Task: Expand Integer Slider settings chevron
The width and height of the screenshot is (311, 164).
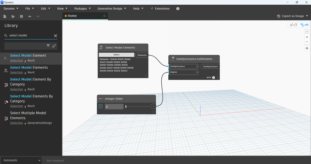Action: [x=101, y=106]
